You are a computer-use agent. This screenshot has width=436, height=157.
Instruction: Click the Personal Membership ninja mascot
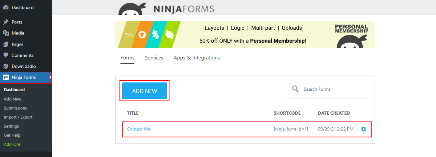(x=351, y=42)
